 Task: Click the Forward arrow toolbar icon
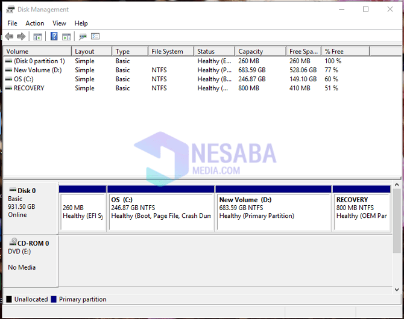pyautogui.click(x=21, y=37)
